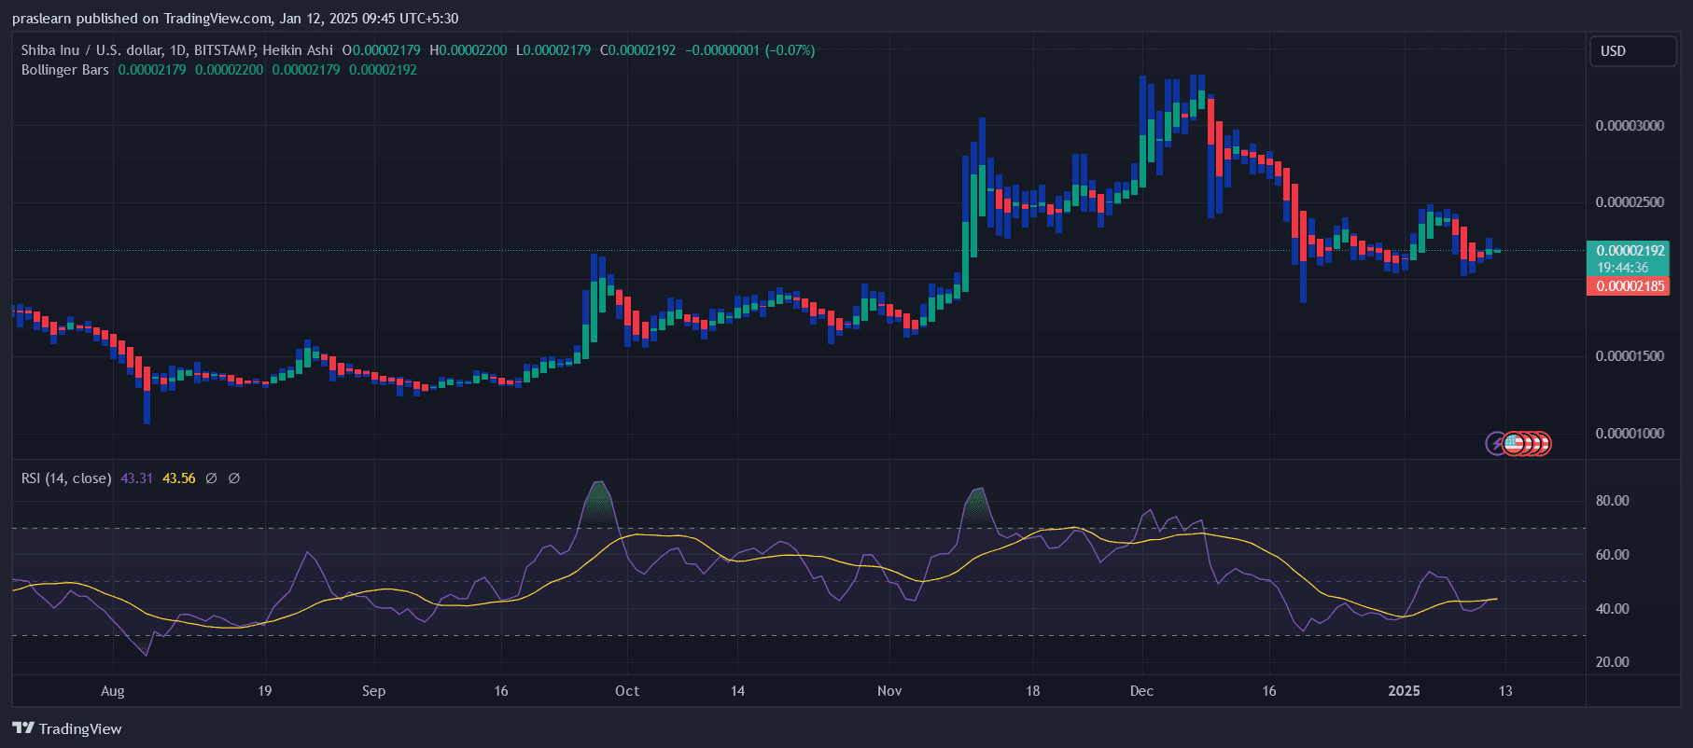Image resolution: width=1693 pixels, height=748 pixels.
Task: Click the 20.00 RSI axis label
Action: pos(1612,662)
